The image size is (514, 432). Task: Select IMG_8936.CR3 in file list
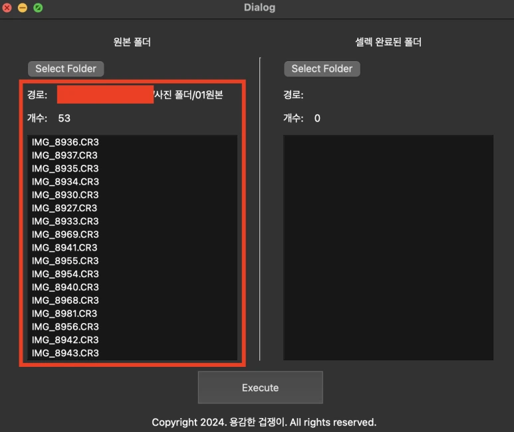click(132, 142)
